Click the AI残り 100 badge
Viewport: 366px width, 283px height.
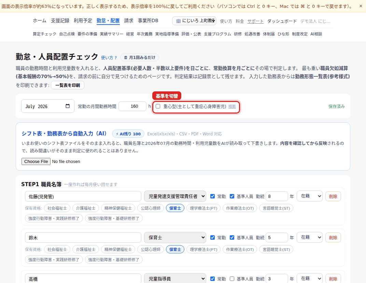(128, 134)
